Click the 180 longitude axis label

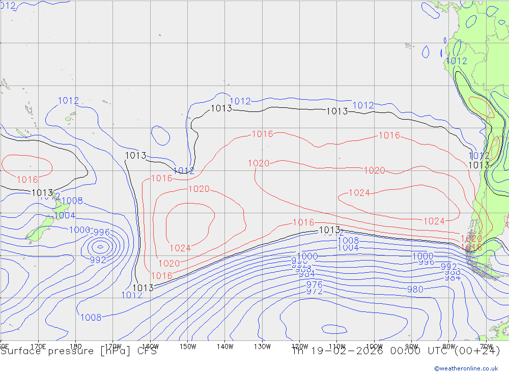(76, 347)
